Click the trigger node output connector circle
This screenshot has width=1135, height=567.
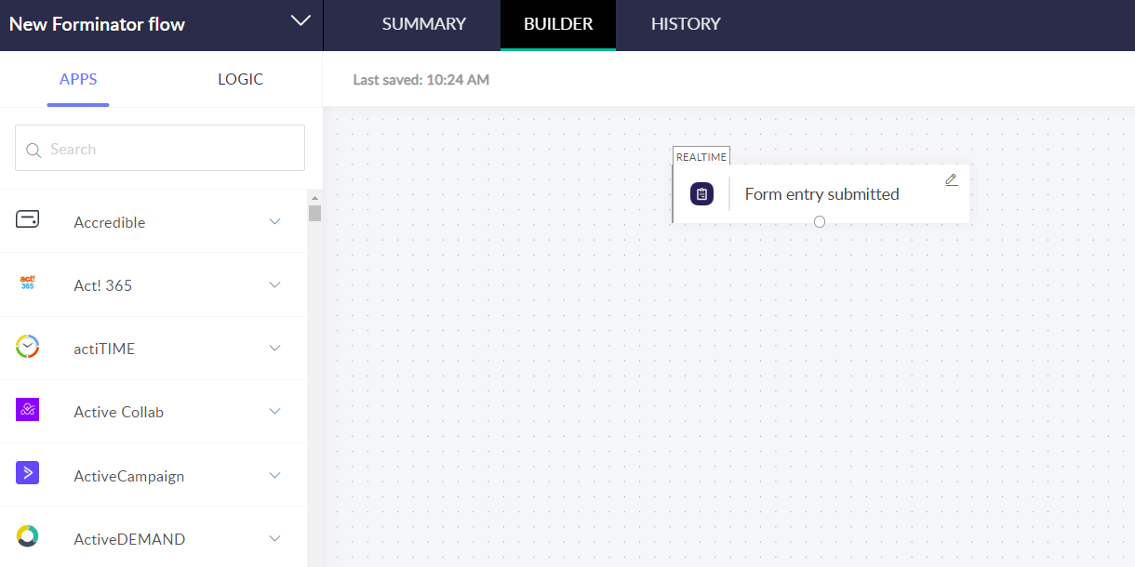coord(820,221)
